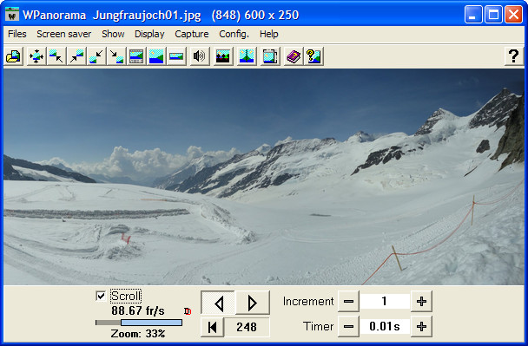Move window to bottom-right corner icon
This screenshot has height=346, width=528.
coord(116,56)
